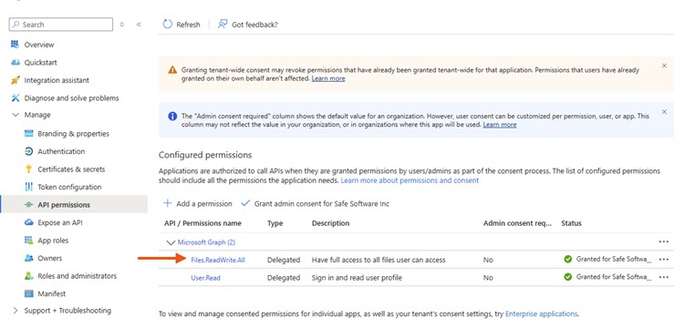Click the plus icon for Add a permission
The width and height of the screenshot is (685, 328).
[x=167, y=203]
